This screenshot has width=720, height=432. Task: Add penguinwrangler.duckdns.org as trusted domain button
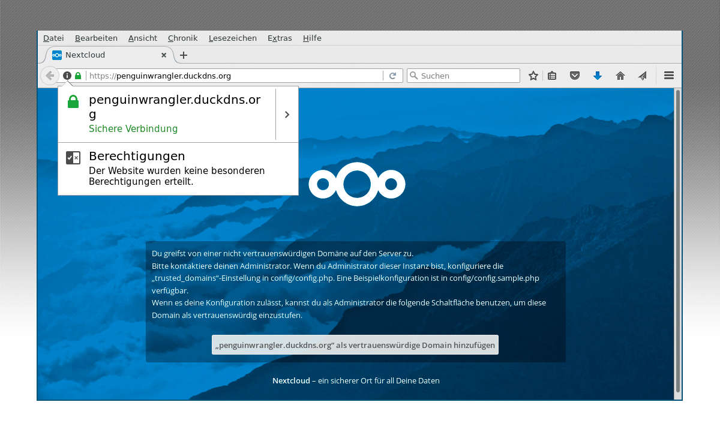pos(355,345)
